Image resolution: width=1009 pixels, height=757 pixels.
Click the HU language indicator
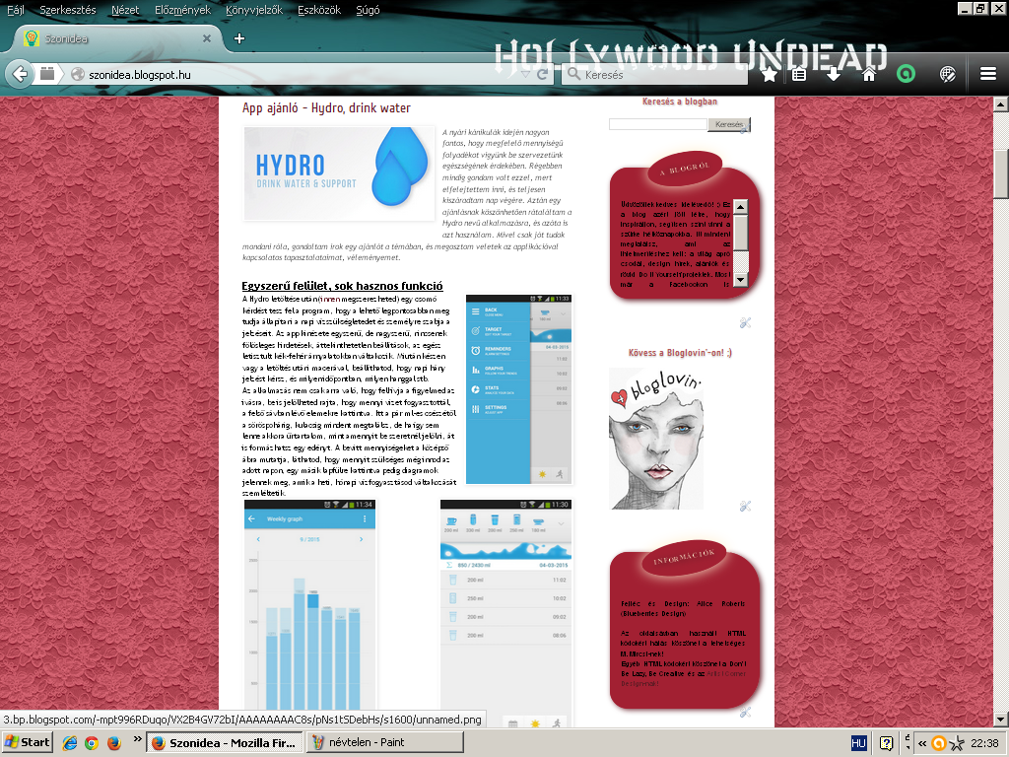coord(858,743)
